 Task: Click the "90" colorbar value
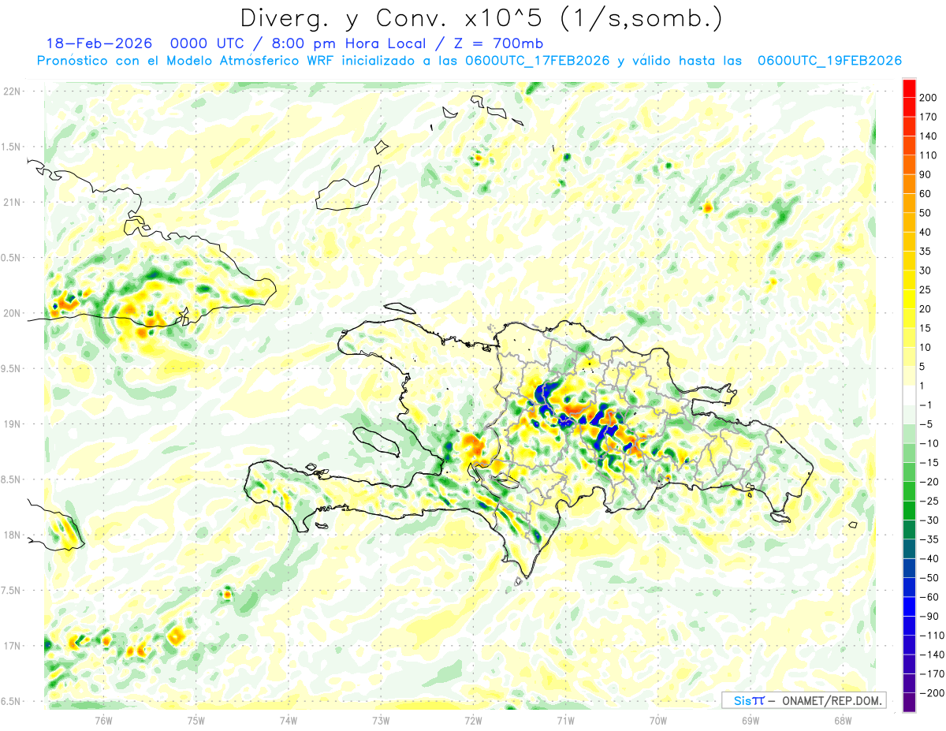pos(926,174)
